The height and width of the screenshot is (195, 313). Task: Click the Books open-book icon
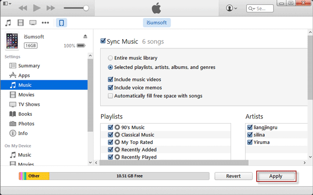click(13, 114)
